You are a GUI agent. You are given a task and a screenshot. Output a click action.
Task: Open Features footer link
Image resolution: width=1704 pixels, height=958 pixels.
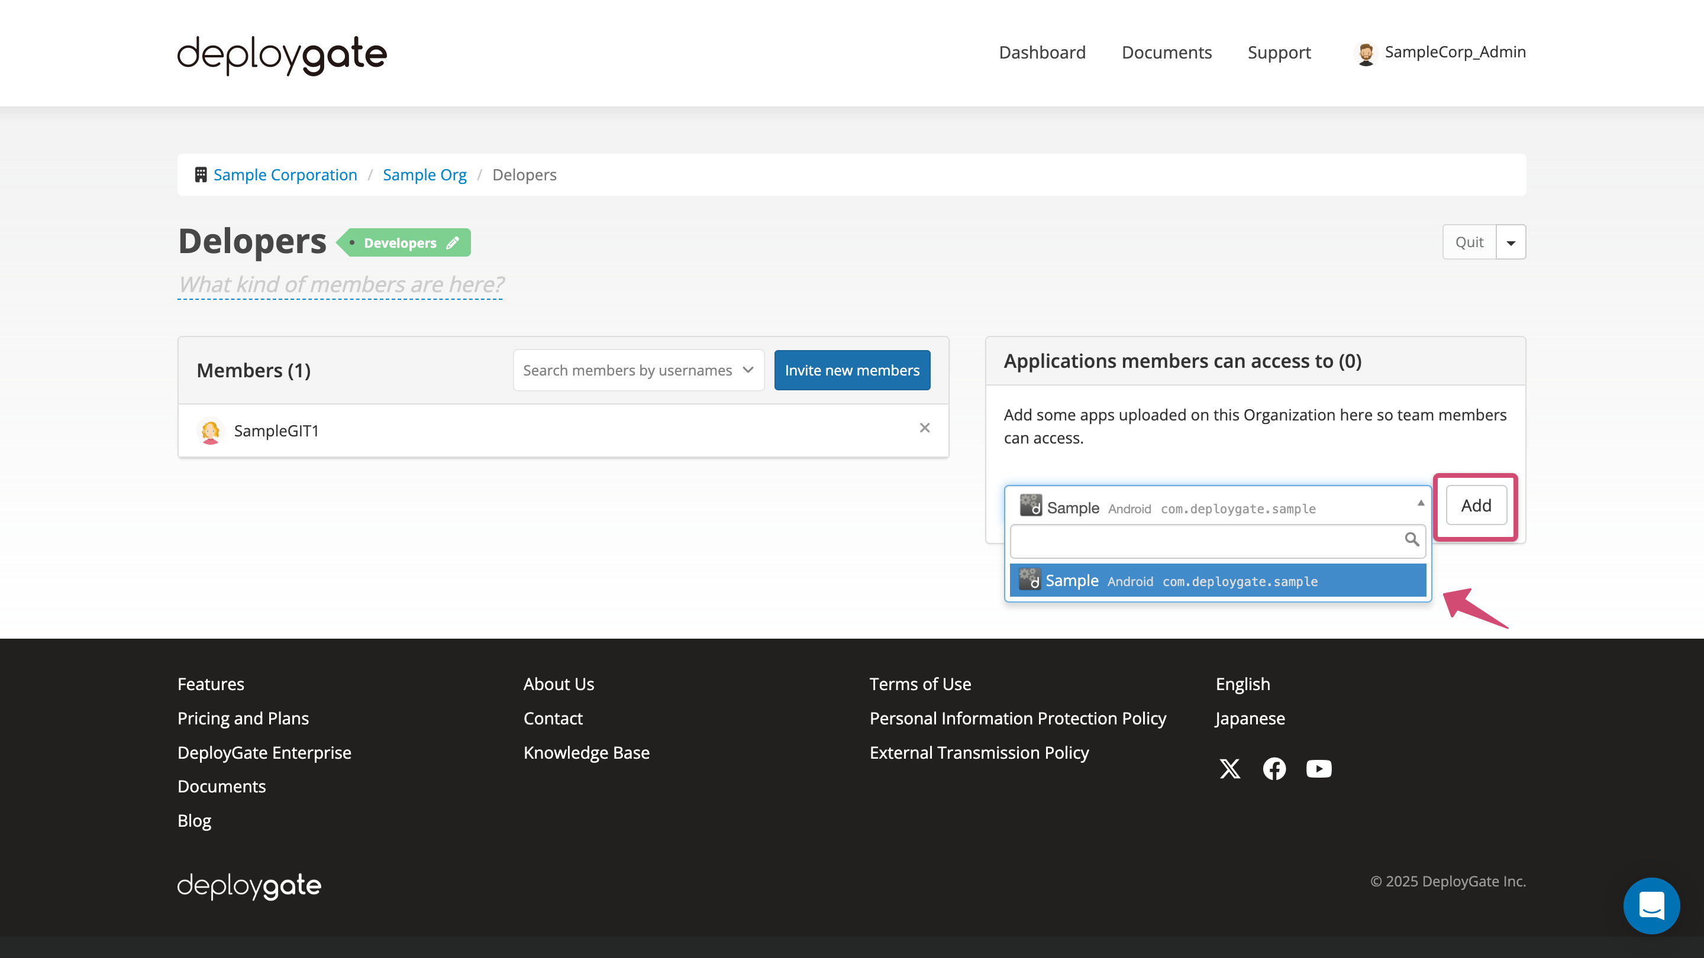(211, 684)
